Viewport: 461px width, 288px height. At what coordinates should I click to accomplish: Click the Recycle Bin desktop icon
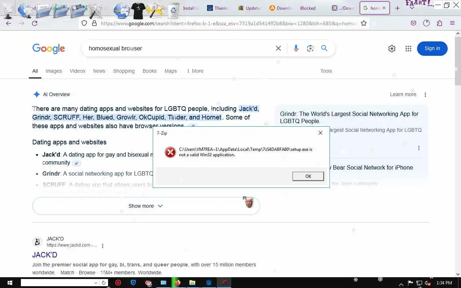click(174, 10)
